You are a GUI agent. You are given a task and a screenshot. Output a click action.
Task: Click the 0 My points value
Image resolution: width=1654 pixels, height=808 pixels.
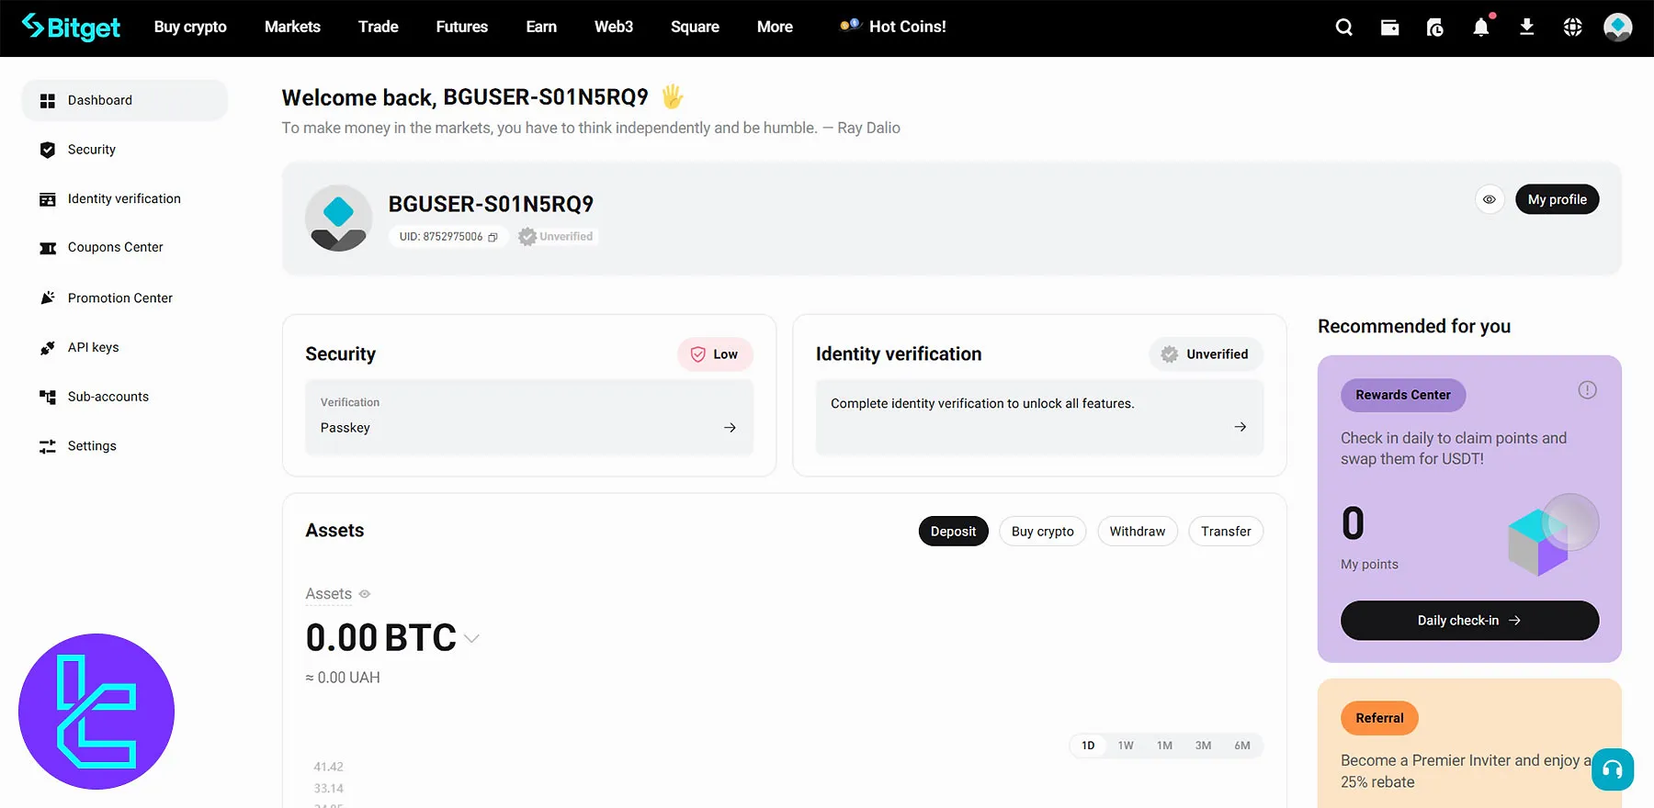coord(1354,524)
